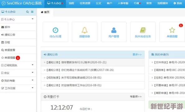
Task: Click the clock icon beside 考勤打卡
Action: (45, 97)
